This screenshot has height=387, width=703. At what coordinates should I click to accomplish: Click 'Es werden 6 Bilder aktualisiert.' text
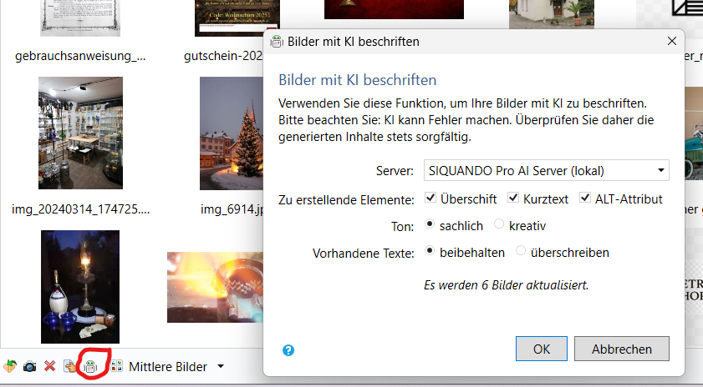[507, 285]
